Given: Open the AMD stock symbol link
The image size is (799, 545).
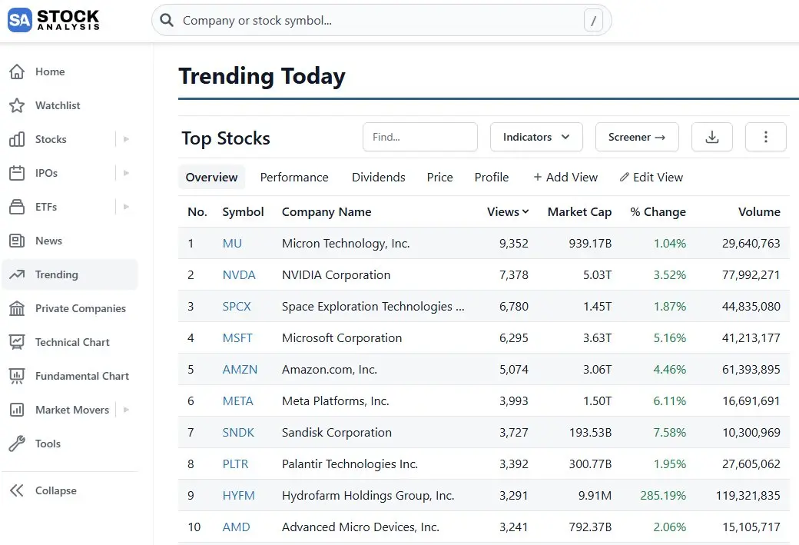Looking at the screenshot, I should 236,527.
